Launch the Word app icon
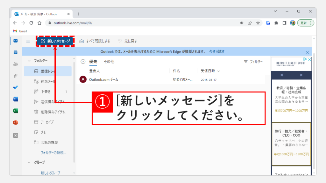 point(15,99)
